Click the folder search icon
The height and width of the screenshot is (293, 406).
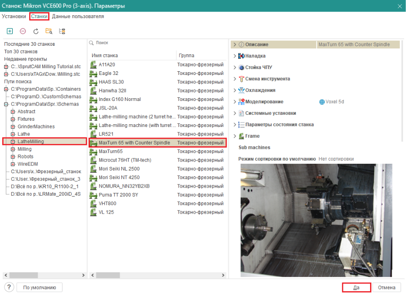[49, 31]
